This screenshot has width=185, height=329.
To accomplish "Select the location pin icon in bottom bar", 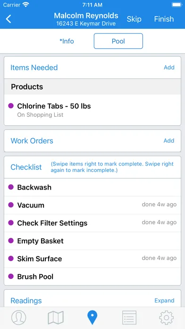I will coord(92,318).
